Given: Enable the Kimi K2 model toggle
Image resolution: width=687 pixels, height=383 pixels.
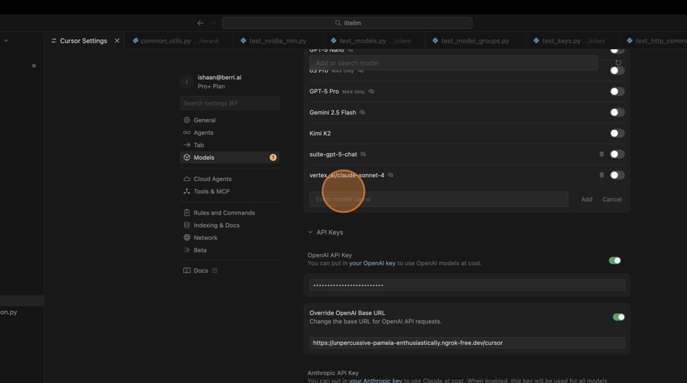Looking at the screenshot, I should pos(616,133).
